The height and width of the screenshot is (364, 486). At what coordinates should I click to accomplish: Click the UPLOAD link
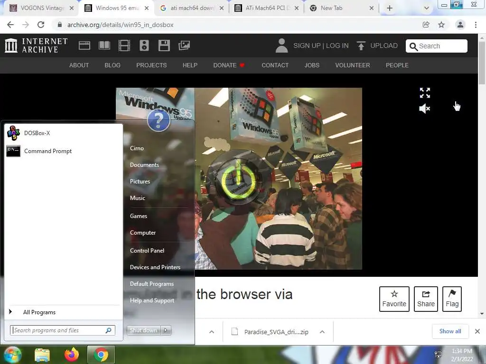377,46
